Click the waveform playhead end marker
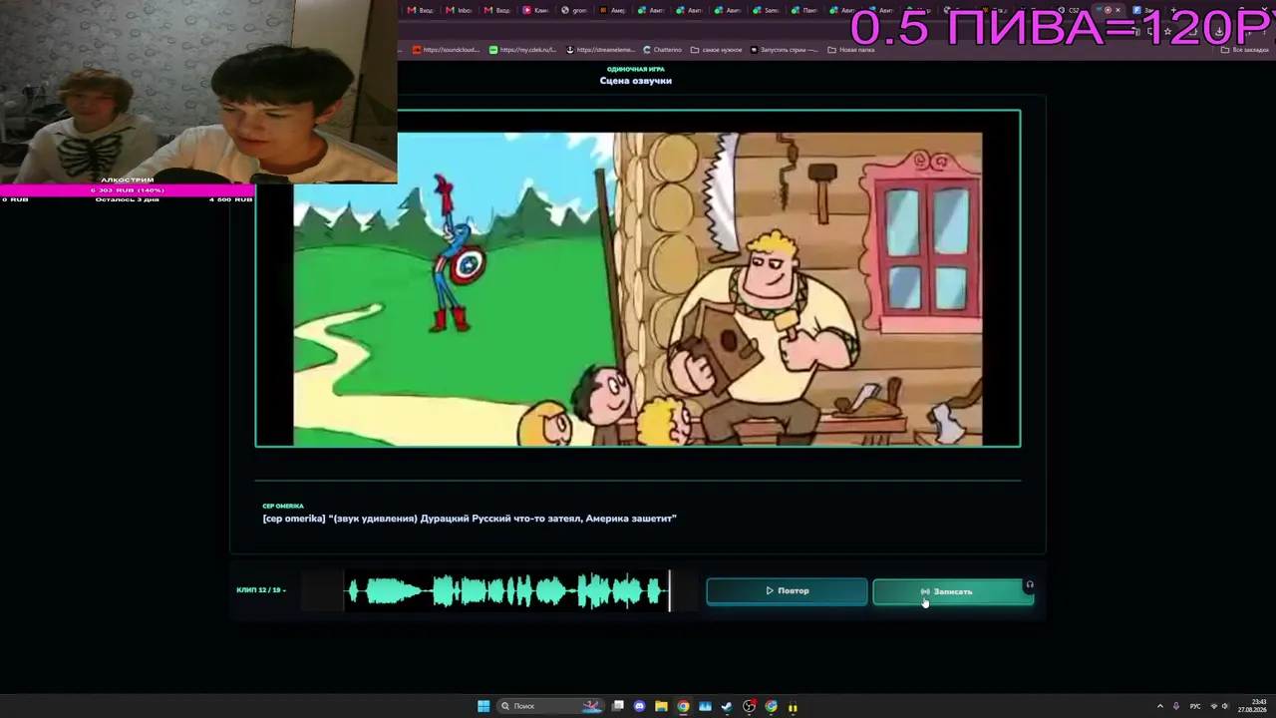 click(669, 591)
